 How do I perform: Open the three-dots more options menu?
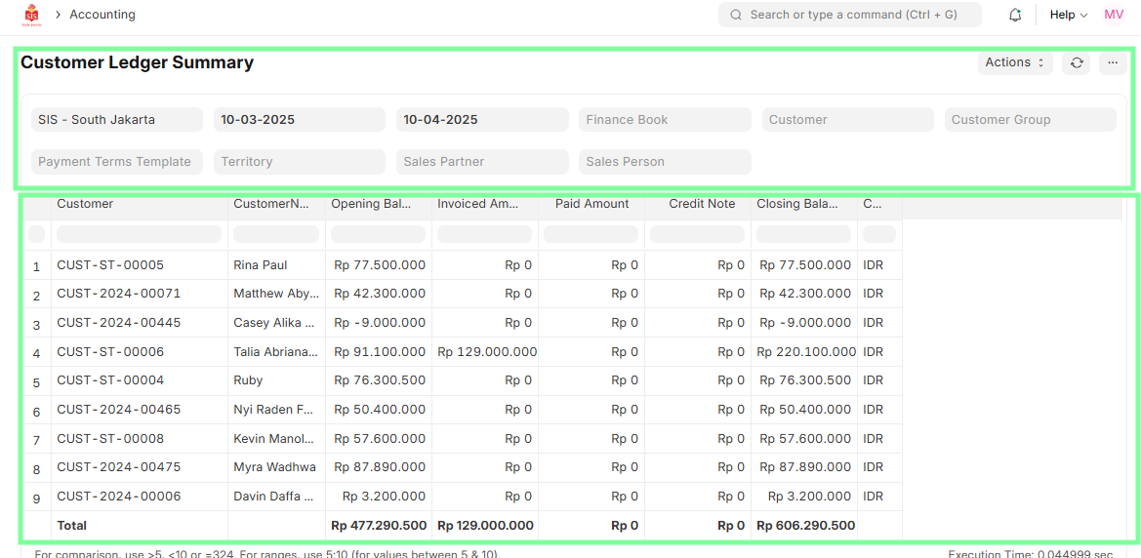pyautogui.click(x=1113, y=62)
